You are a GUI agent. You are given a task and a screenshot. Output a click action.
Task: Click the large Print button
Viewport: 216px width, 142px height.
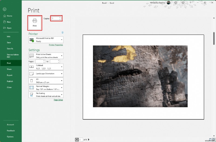pyautogui.click(x=35, y=23)
